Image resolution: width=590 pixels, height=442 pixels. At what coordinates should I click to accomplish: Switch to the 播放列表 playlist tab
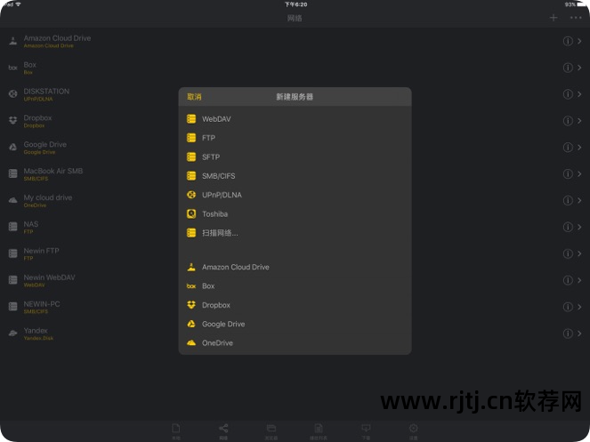coord(319,431)
